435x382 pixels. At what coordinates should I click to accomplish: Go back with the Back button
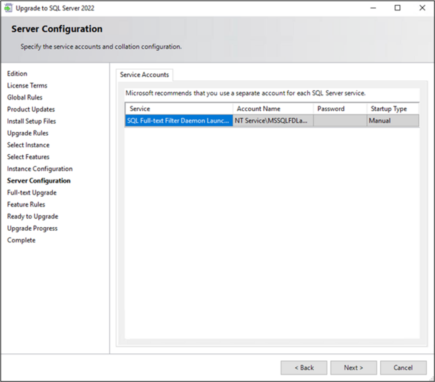(x=304, y=368)
